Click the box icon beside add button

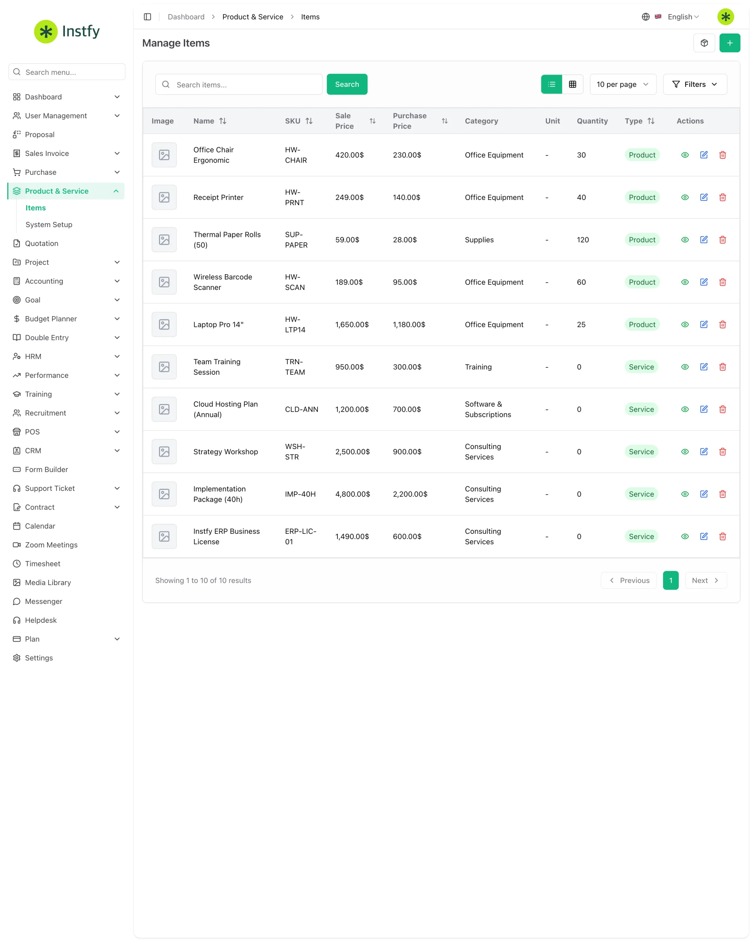tap(704, 43)
